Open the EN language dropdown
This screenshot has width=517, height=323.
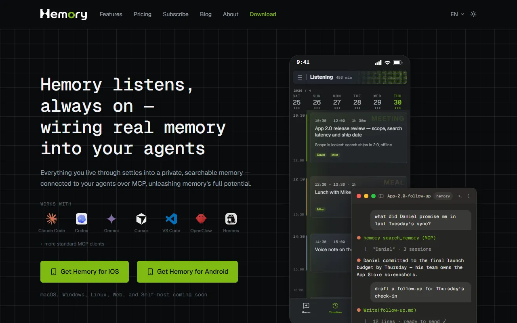457,14
